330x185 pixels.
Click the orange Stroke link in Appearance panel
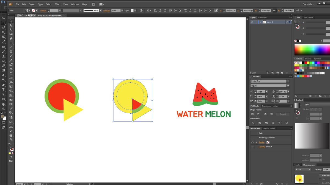(262, 142)
